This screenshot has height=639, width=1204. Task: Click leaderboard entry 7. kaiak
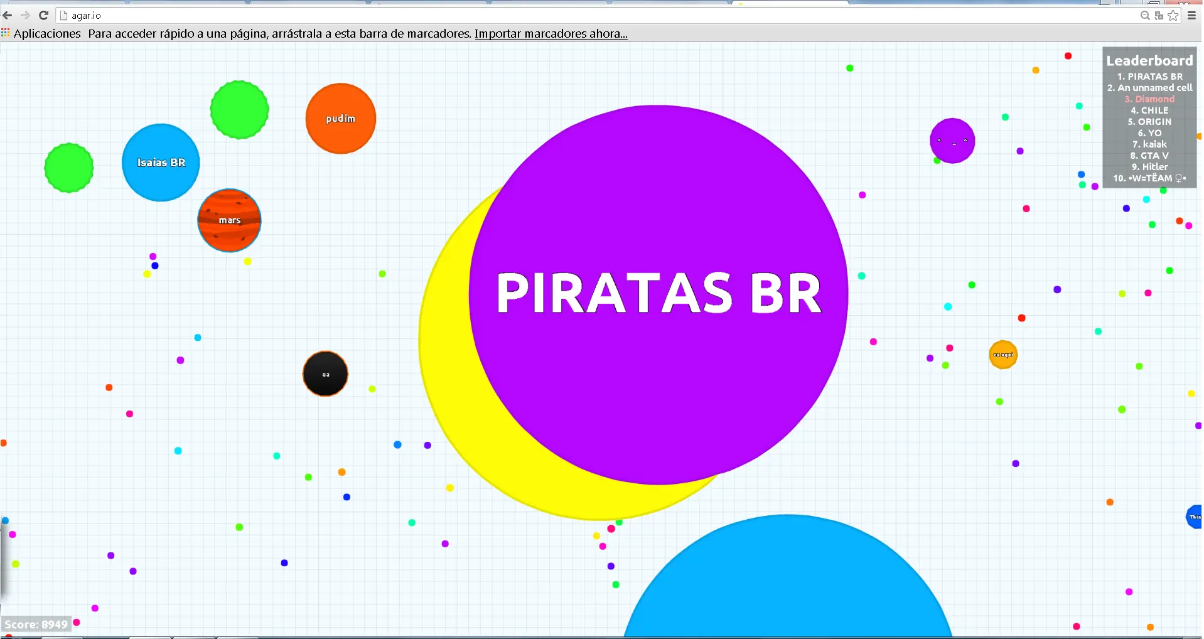[x=1149, y=144]
